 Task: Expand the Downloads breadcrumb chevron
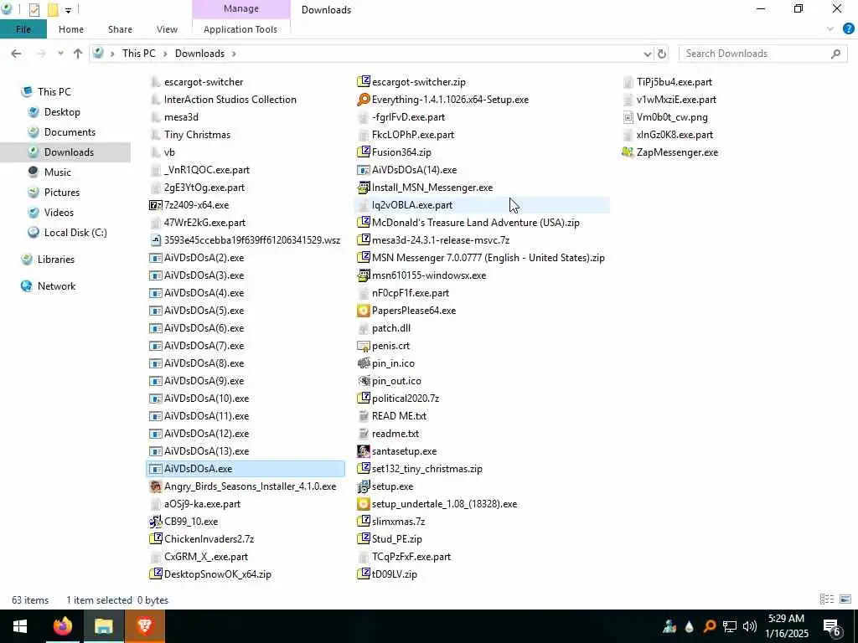(x=234, y=54)
